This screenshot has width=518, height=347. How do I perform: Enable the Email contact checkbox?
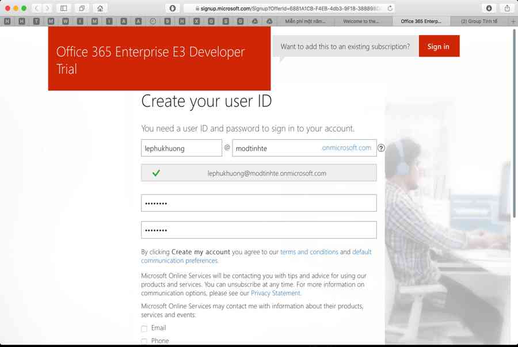[144, 329]
